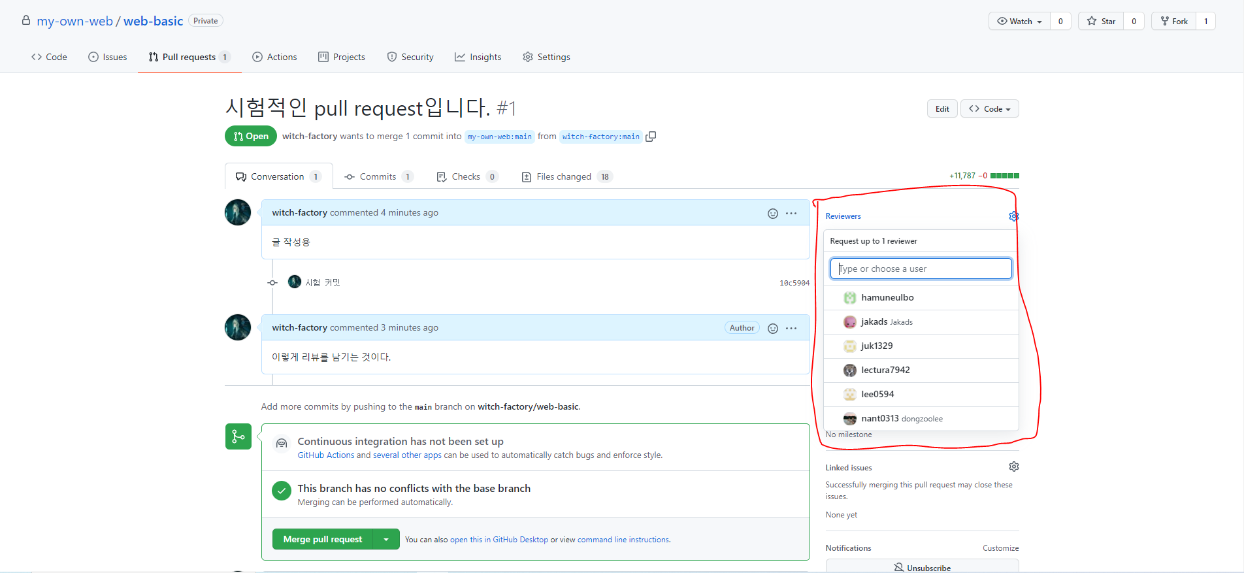Add emoji reaction to Author comment
Screen dimensions: 1244x573
pos(772,329)
